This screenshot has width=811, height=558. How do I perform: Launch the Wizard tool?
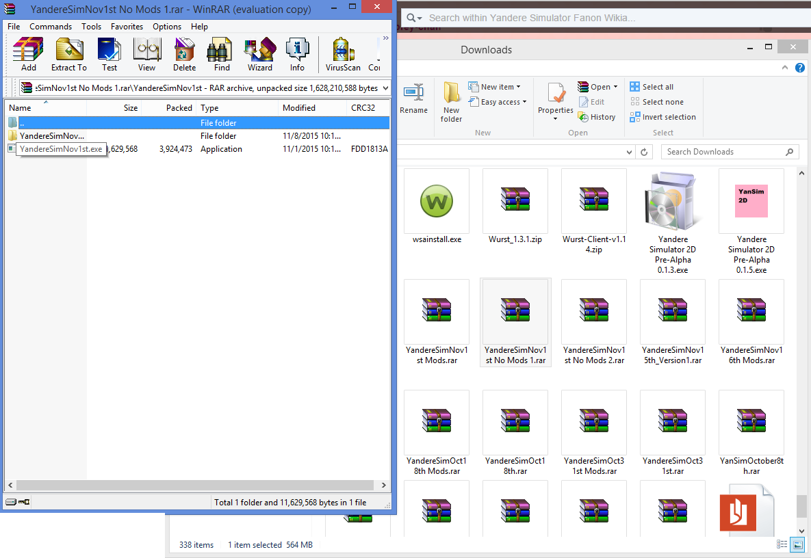pyautogui.click(x=259, y=54)
